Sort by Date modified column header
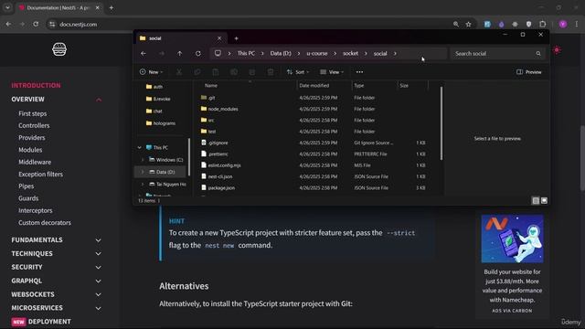 pyautogui.click(x=314, y=85)
